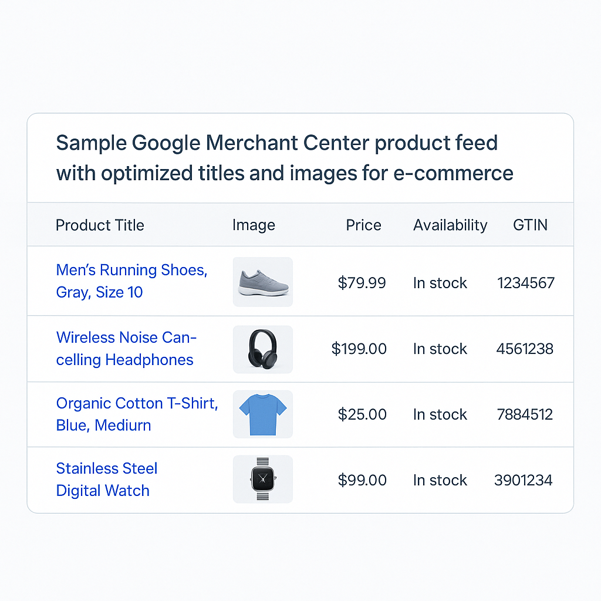Click the Availability column header
Image resolution: width=601 pixels, height=601 pixels.
click(450, 225)
